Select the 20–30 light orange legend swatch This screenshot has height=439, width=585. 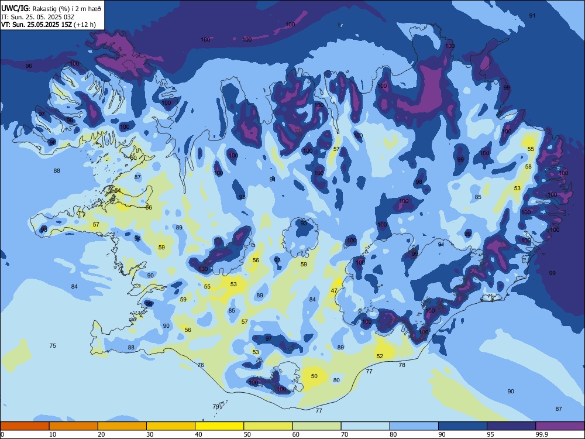coord(122,426)
